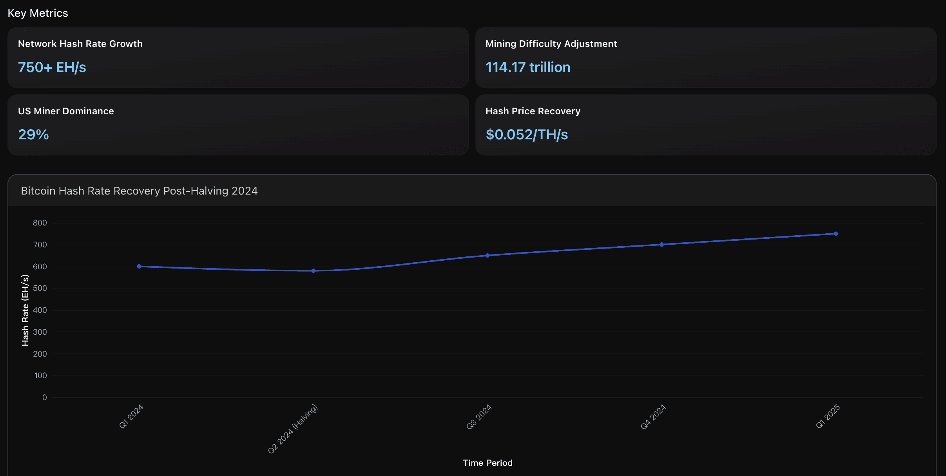946x476 pixels.
Task: Click the 750+ EH/s value
Action: click(x=52, y=67)
